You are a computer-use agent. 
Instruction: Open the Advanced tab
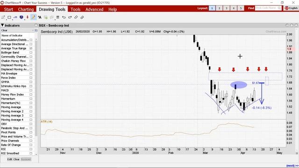[x=94, y=9]
